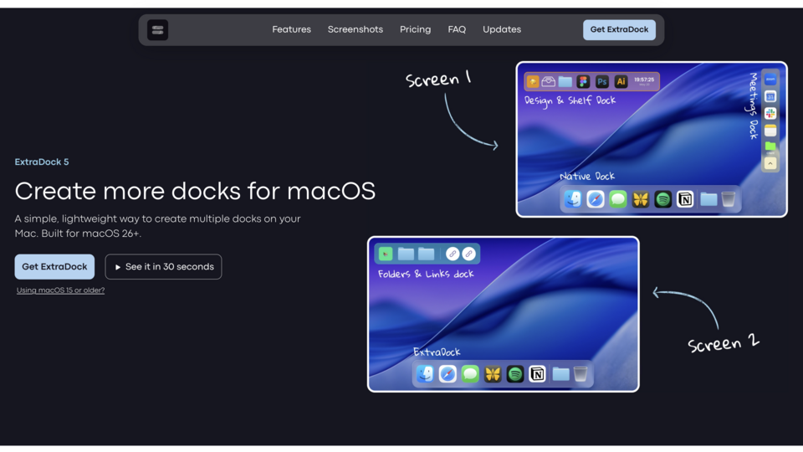Click the Calendar icon in the Meetings Dock
803x452 pixels.
(770, 96)
